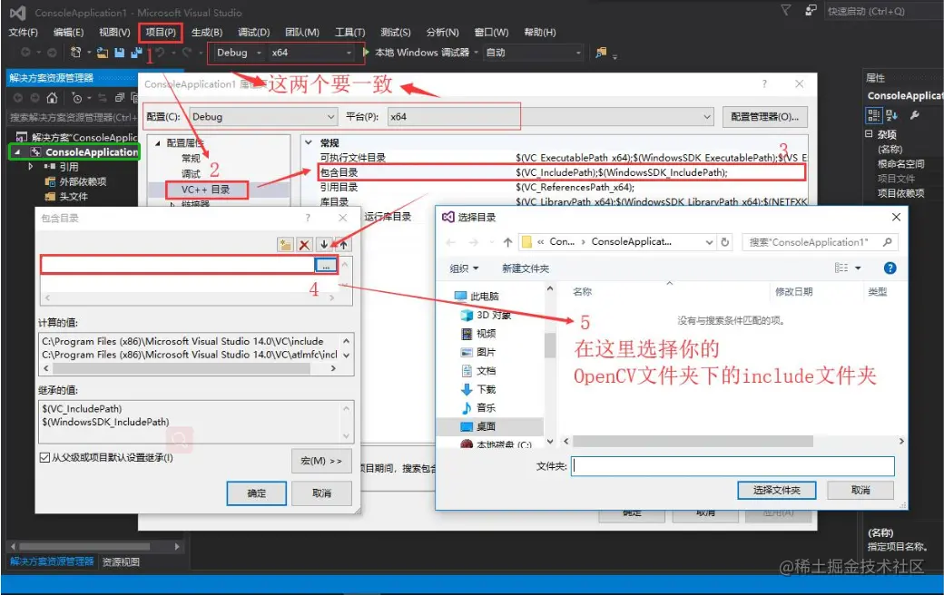944x595 pixels.
Task: Click the refresh icon in Select Directory dialog
Action: coord(725,242)
